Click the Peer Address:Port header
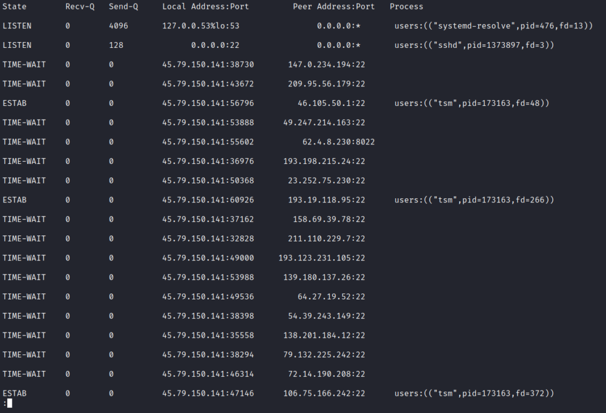Screen dimensions: 606x413 coord(334,7)
